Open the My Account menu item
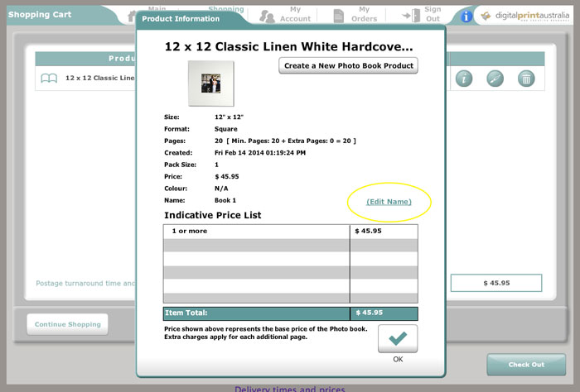 click(295, 14)
